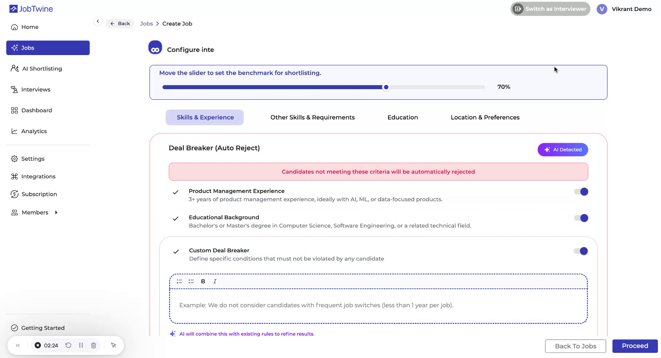Open the Subscription billing section

[x=39, y=194]
